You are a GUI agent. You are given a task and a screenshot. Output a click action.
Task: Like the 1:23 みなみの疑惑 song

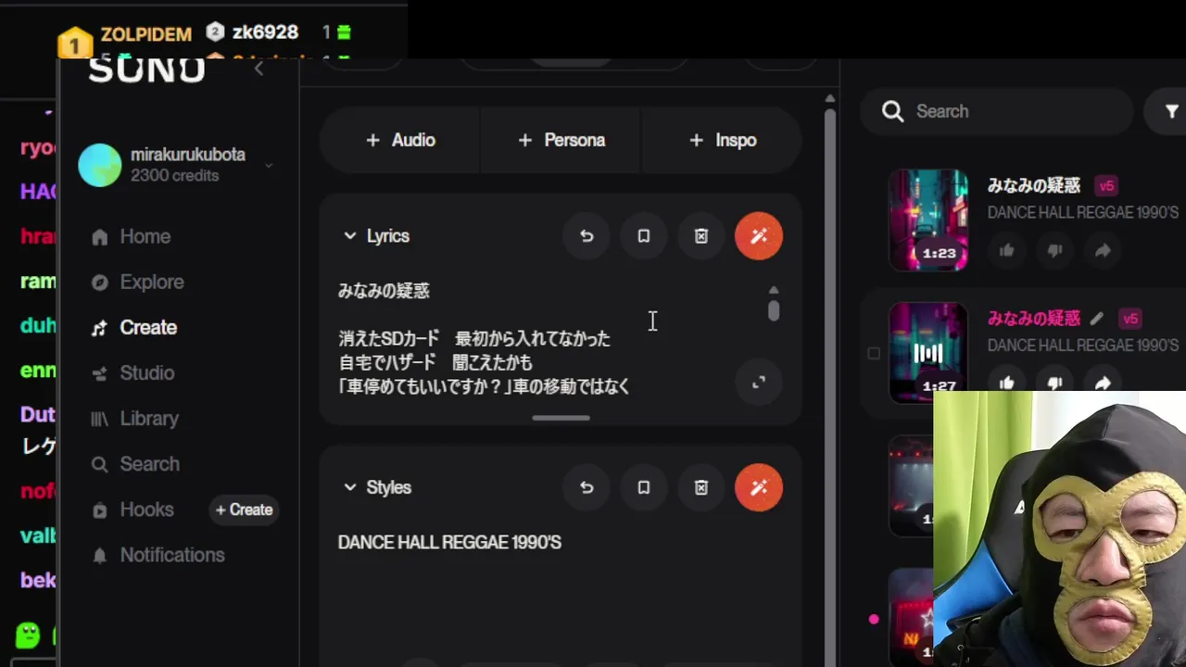tap(1007, 250)
